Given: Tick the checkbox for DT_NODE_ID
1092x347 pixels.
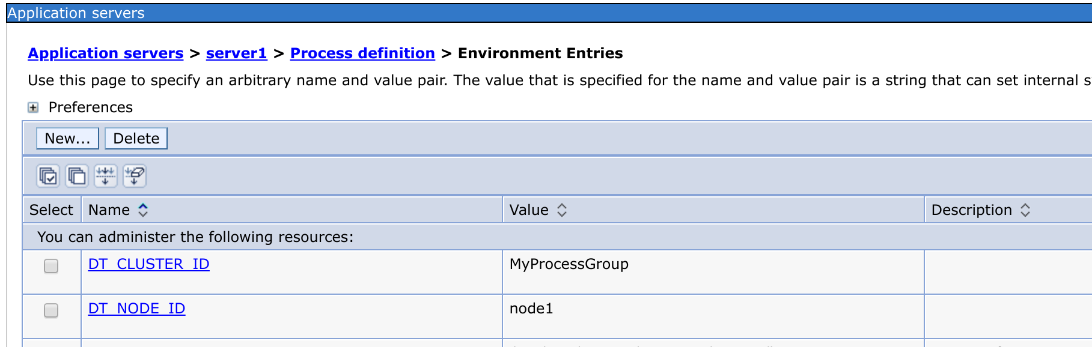Looking at the screenshot, I should (x=51, y=310).
